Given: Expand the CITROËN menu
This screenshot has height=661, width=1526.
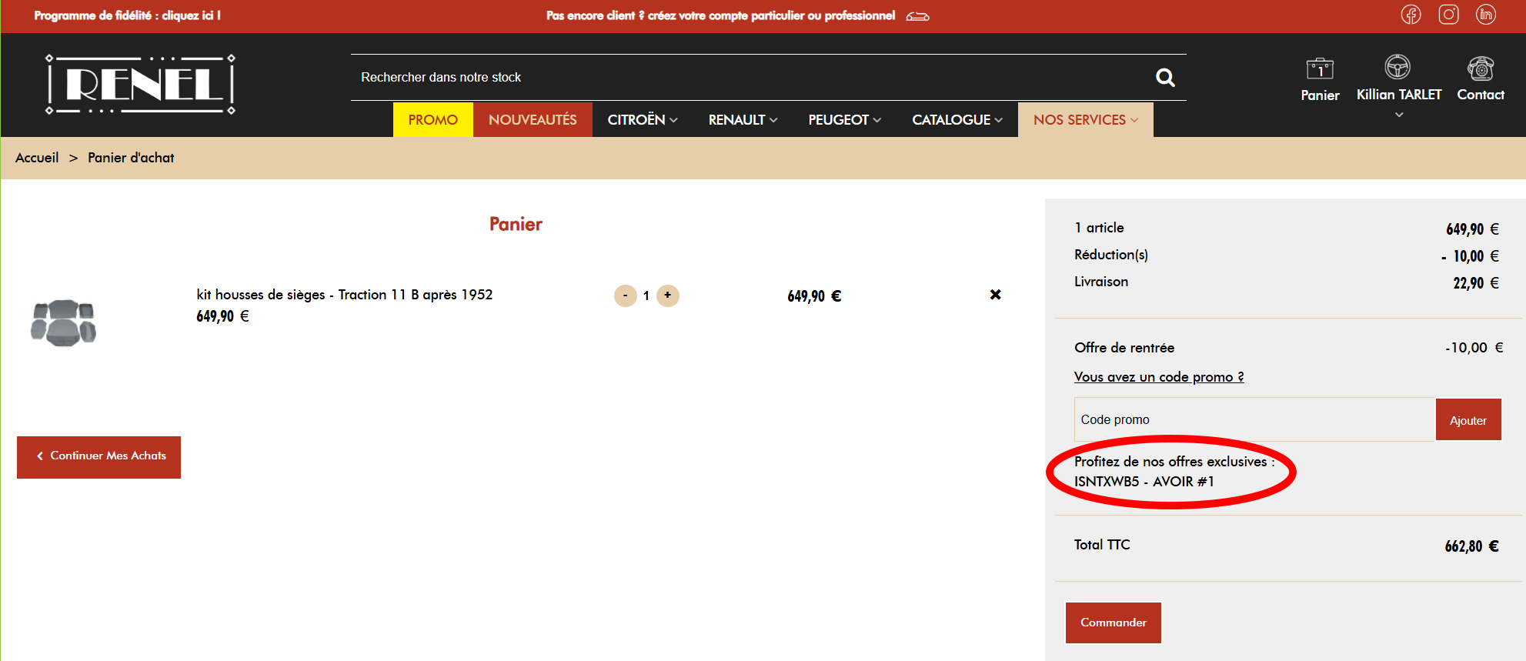Looking at the screenshot, I should point(643,120).
